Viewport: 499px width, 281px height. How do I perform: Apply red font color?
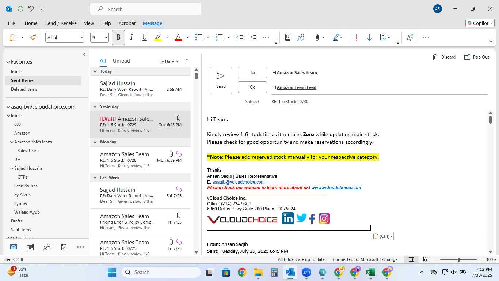coord(178,37)
